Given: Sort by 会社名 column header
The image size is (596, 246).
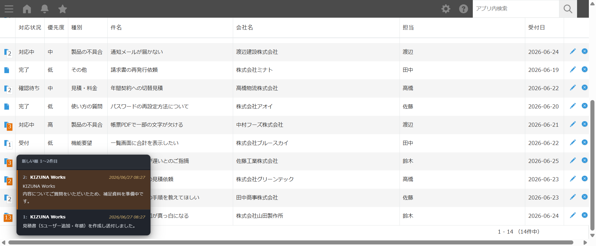Looking at the screenshot, I should (244, 28).
